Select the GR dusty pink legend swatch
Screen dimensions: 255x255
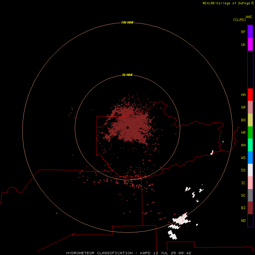[250, 107]
